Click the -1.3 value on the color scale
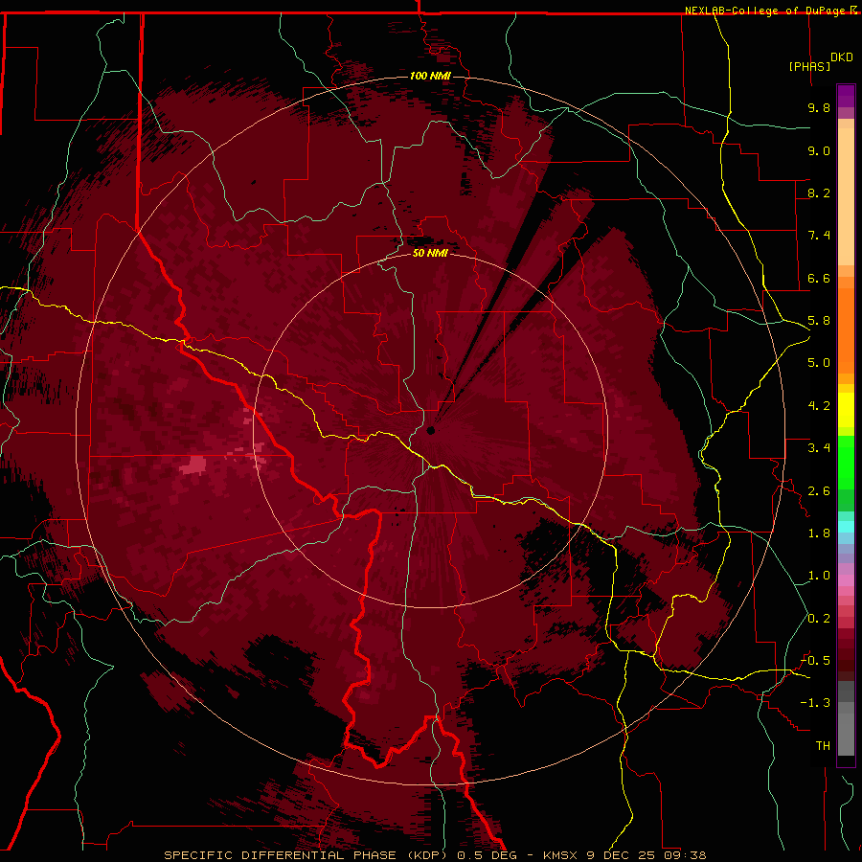Screen dimensions: 862x862 pos(815,703)
